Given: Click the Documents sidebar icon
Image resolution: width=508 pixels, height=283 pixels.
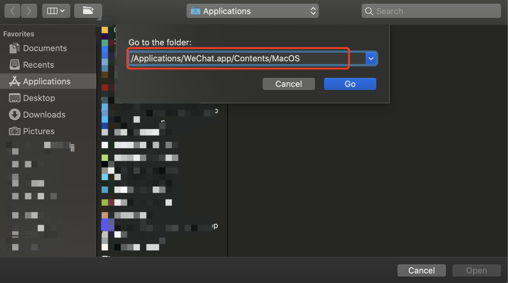Looking at the screenshot, I should pyautogui.click(x=14, y=48).
